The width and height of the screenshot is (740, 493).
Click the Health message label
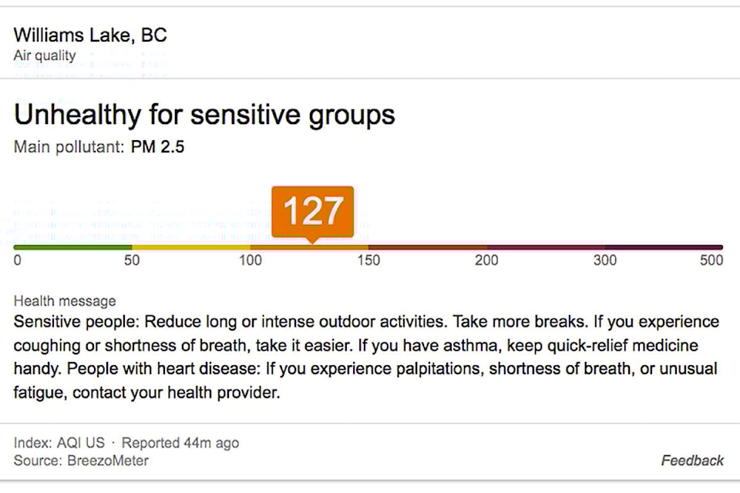coord(65,301)
